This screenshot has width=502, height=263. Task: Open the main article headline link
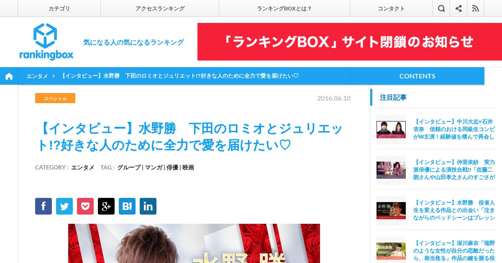click(190, 137)
